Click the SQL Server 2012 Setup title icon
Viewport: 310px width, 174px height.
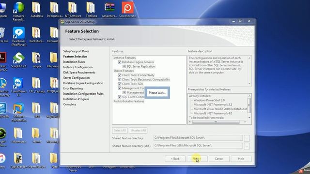(62, 22)
